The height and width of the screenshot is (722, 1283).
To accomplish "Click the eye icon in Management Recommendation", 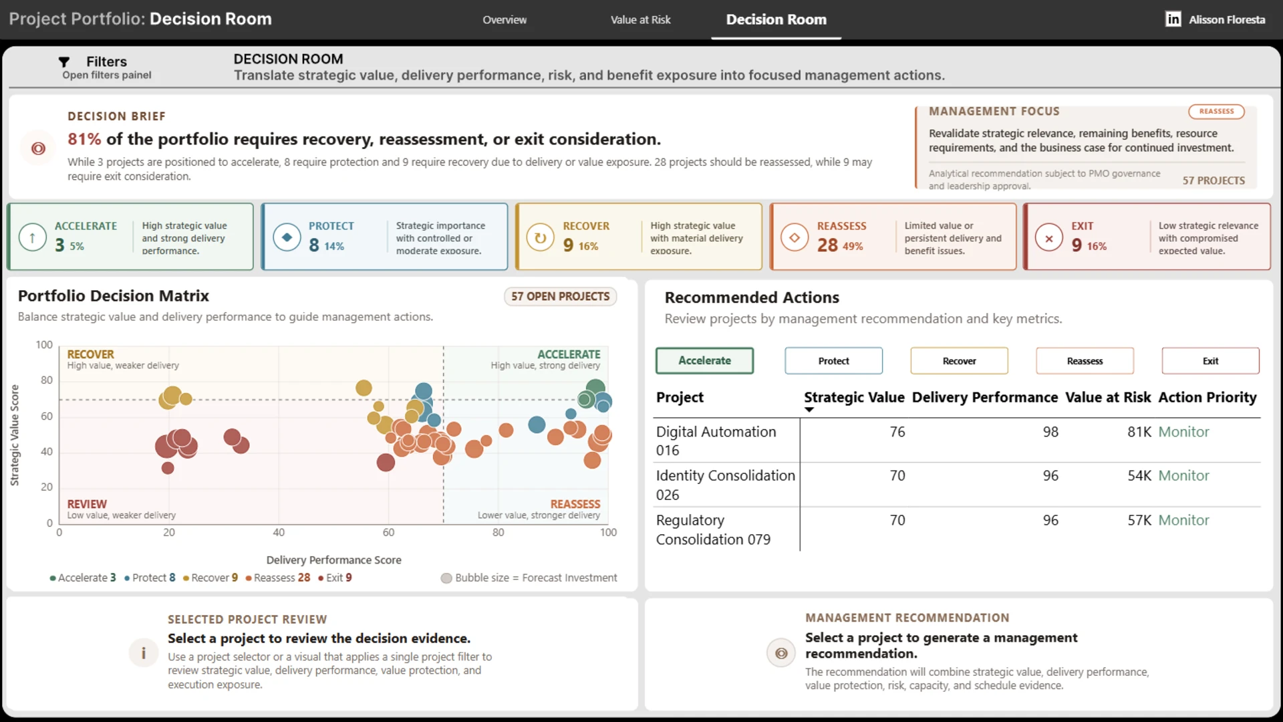I will [x=780, y=653].
